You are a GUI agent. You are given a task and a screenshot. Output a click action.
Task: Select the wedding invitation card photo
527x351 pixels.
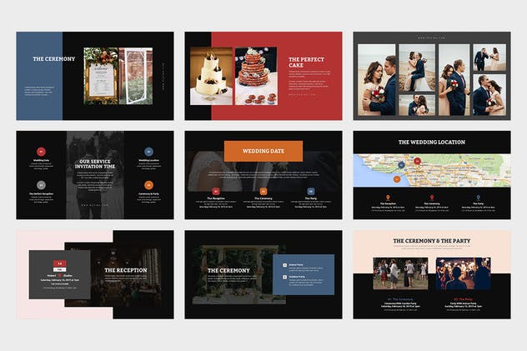(100, 76)
